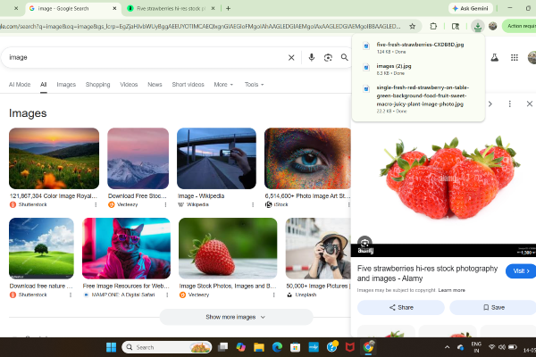Open Search Labs flask icon
The width and height of the screenshot is (536, 357).
tap(494, 57)
